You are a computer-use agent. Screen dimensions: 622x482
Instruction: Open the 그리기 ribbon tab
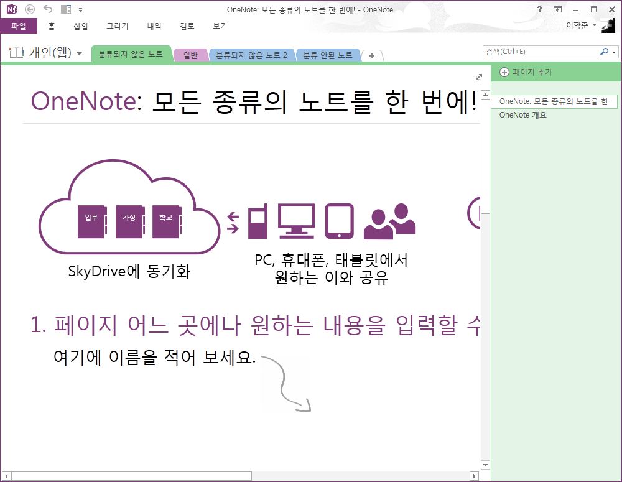[118, 26]
